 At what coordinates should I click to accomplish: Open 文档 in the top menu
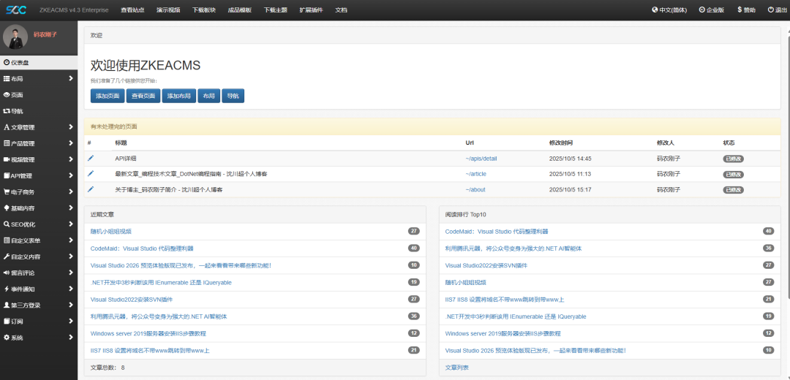coord(341,10)
